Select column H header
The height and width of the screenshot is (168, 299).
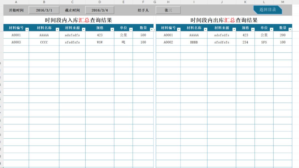168,2
